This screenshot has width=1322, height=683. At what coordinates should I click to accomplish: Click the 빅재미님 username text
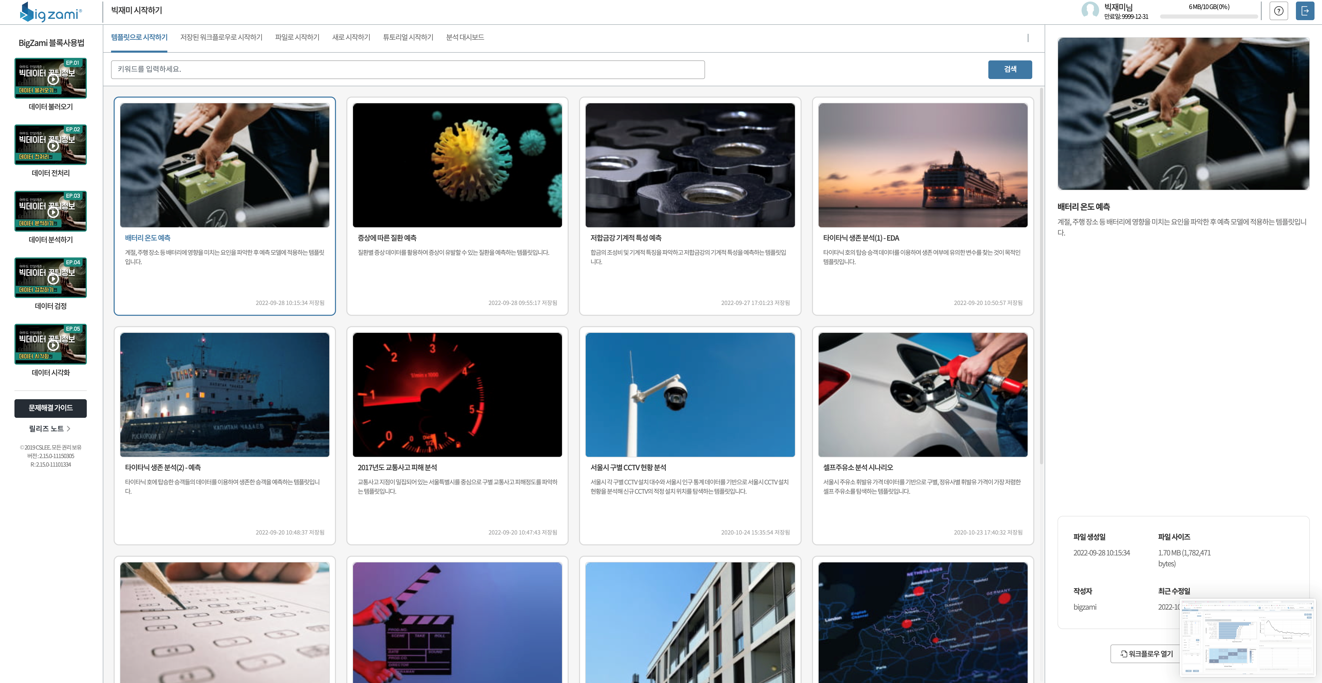[1118, 7]
